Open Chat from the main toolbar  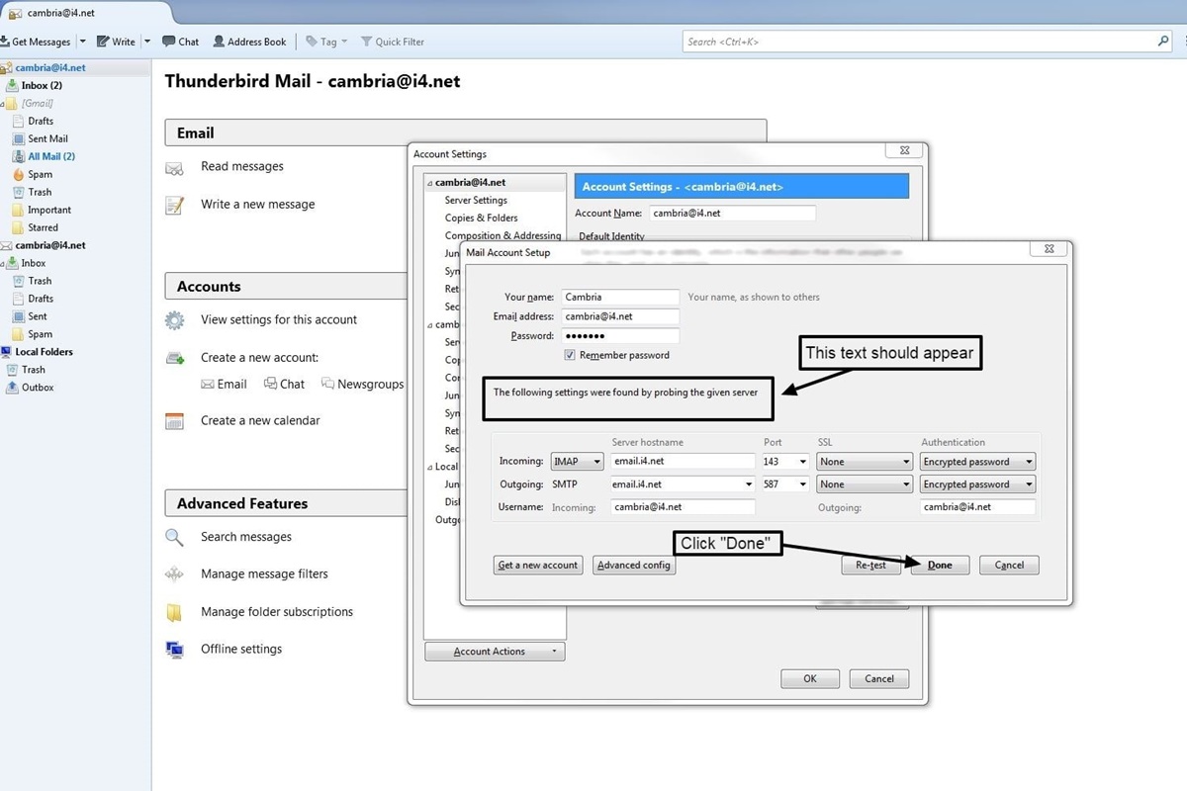click(x=180, y=42)
